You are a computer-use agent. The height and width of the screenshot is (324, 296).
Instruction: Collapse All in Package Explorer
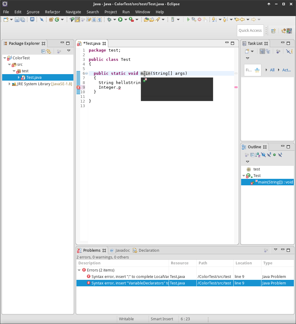click(x=43, y=52)
